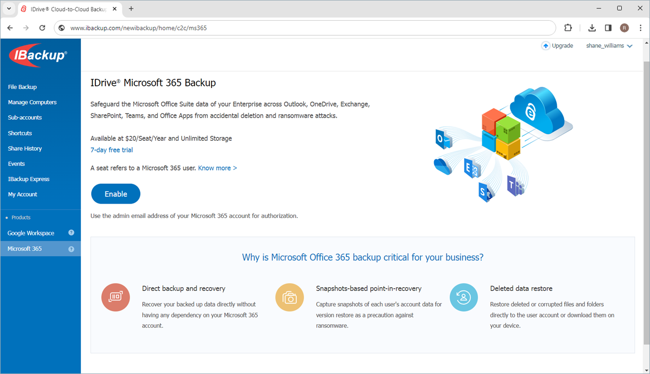Screen dimensions: 650x374
Task: Open IBackup Express
Action: coord(29,179)
